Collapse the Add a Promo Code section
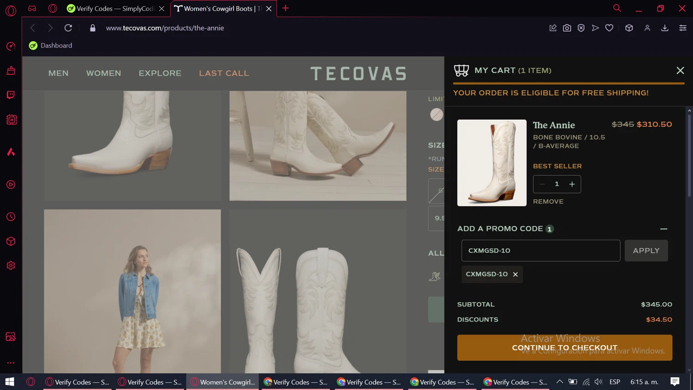 (x=663, y=229)
